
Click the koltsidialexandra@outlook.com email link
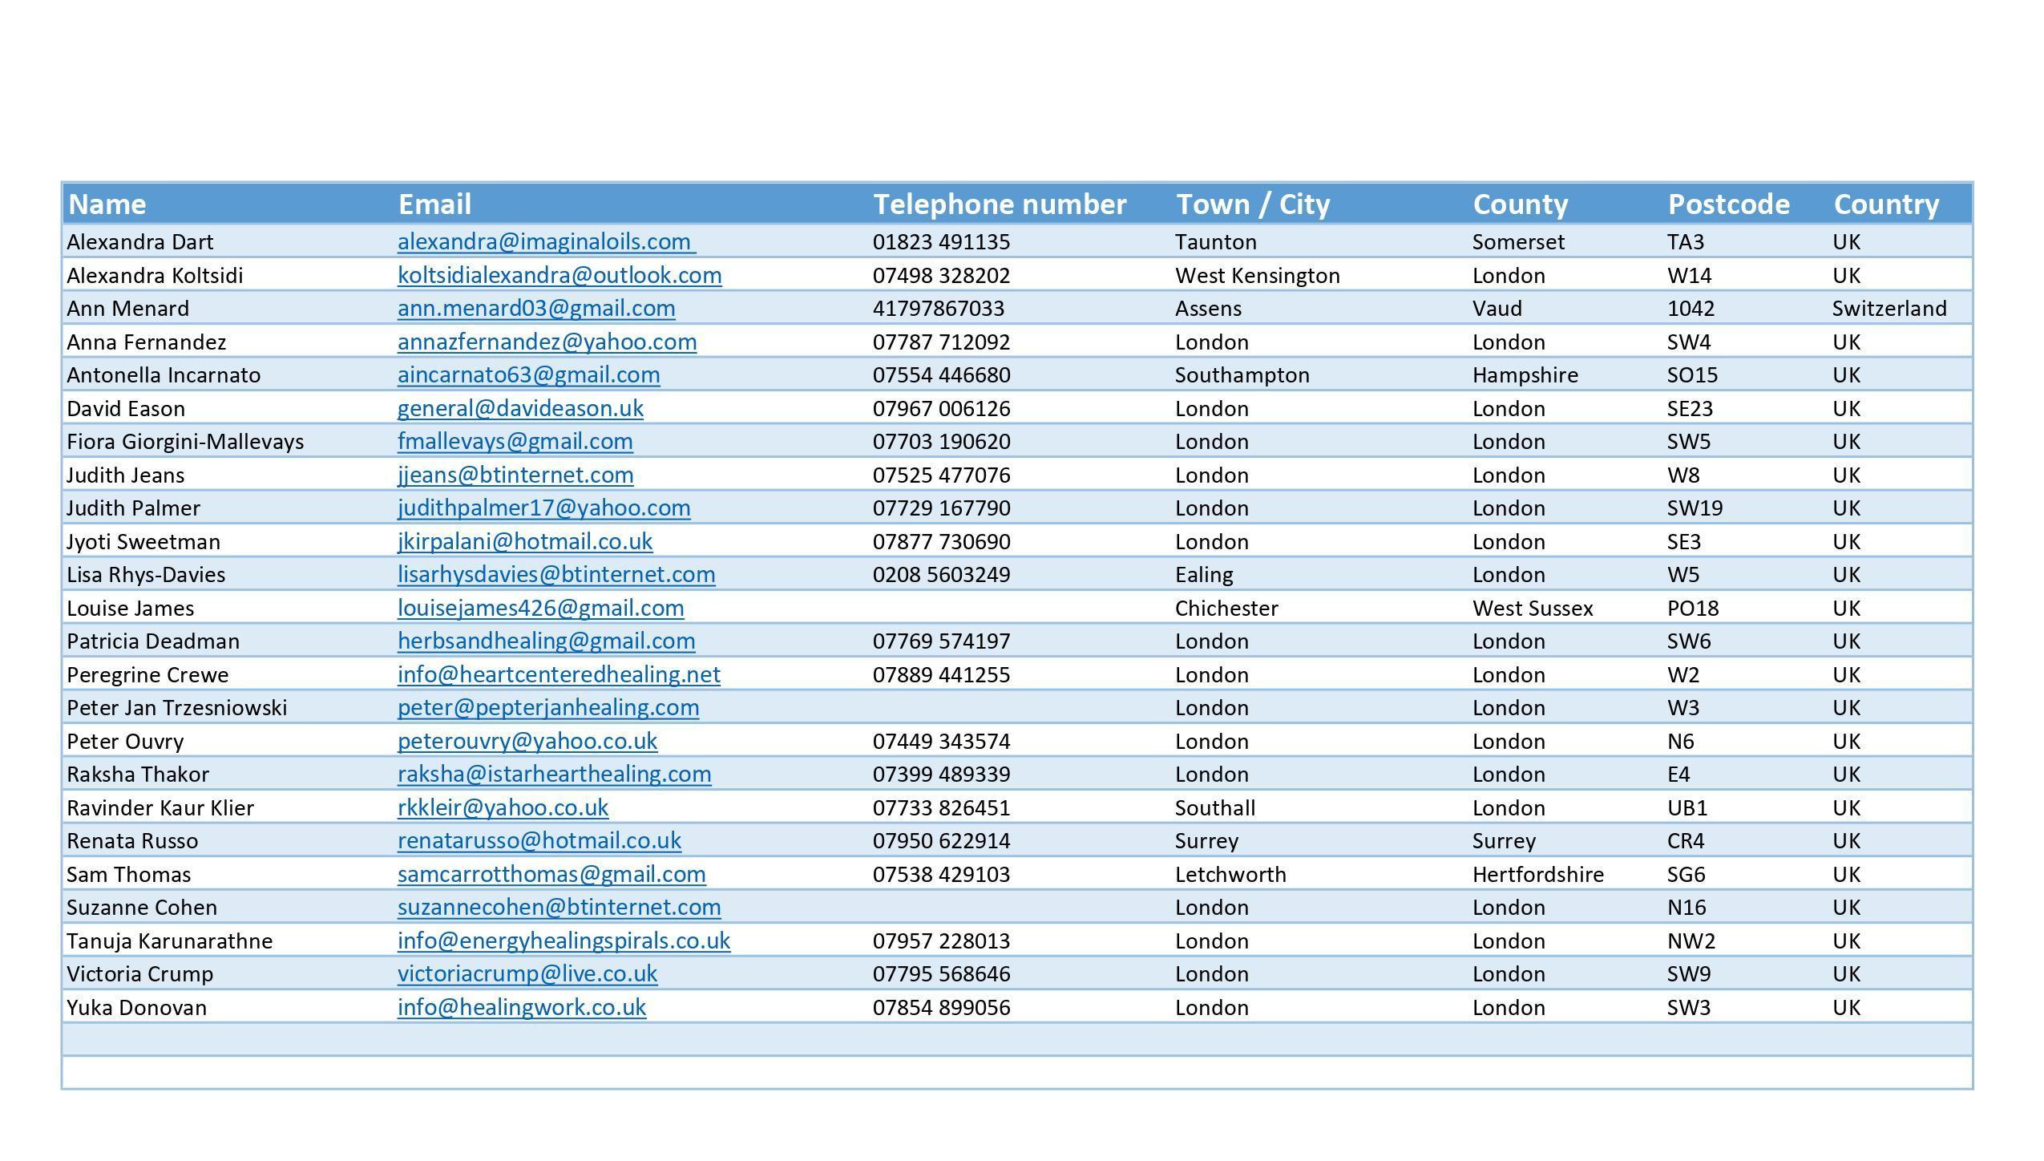[559, 275]
